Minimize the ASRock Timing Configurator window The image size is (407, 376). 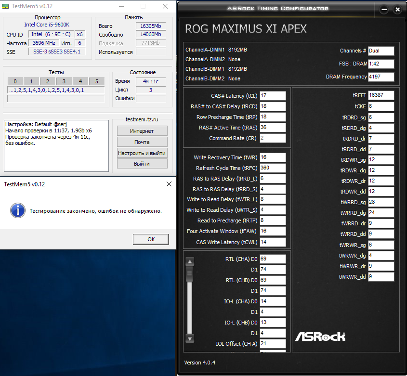click(x=384, y=10)
